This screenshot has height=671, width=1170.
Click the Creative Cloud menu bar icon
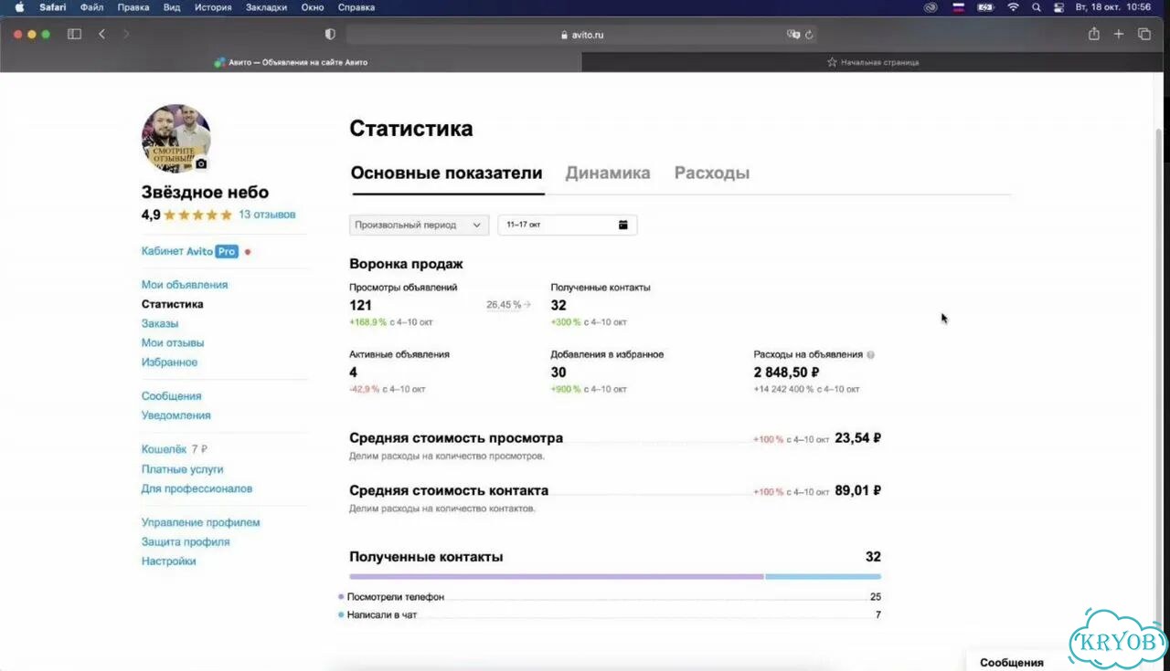click(931, 7)
